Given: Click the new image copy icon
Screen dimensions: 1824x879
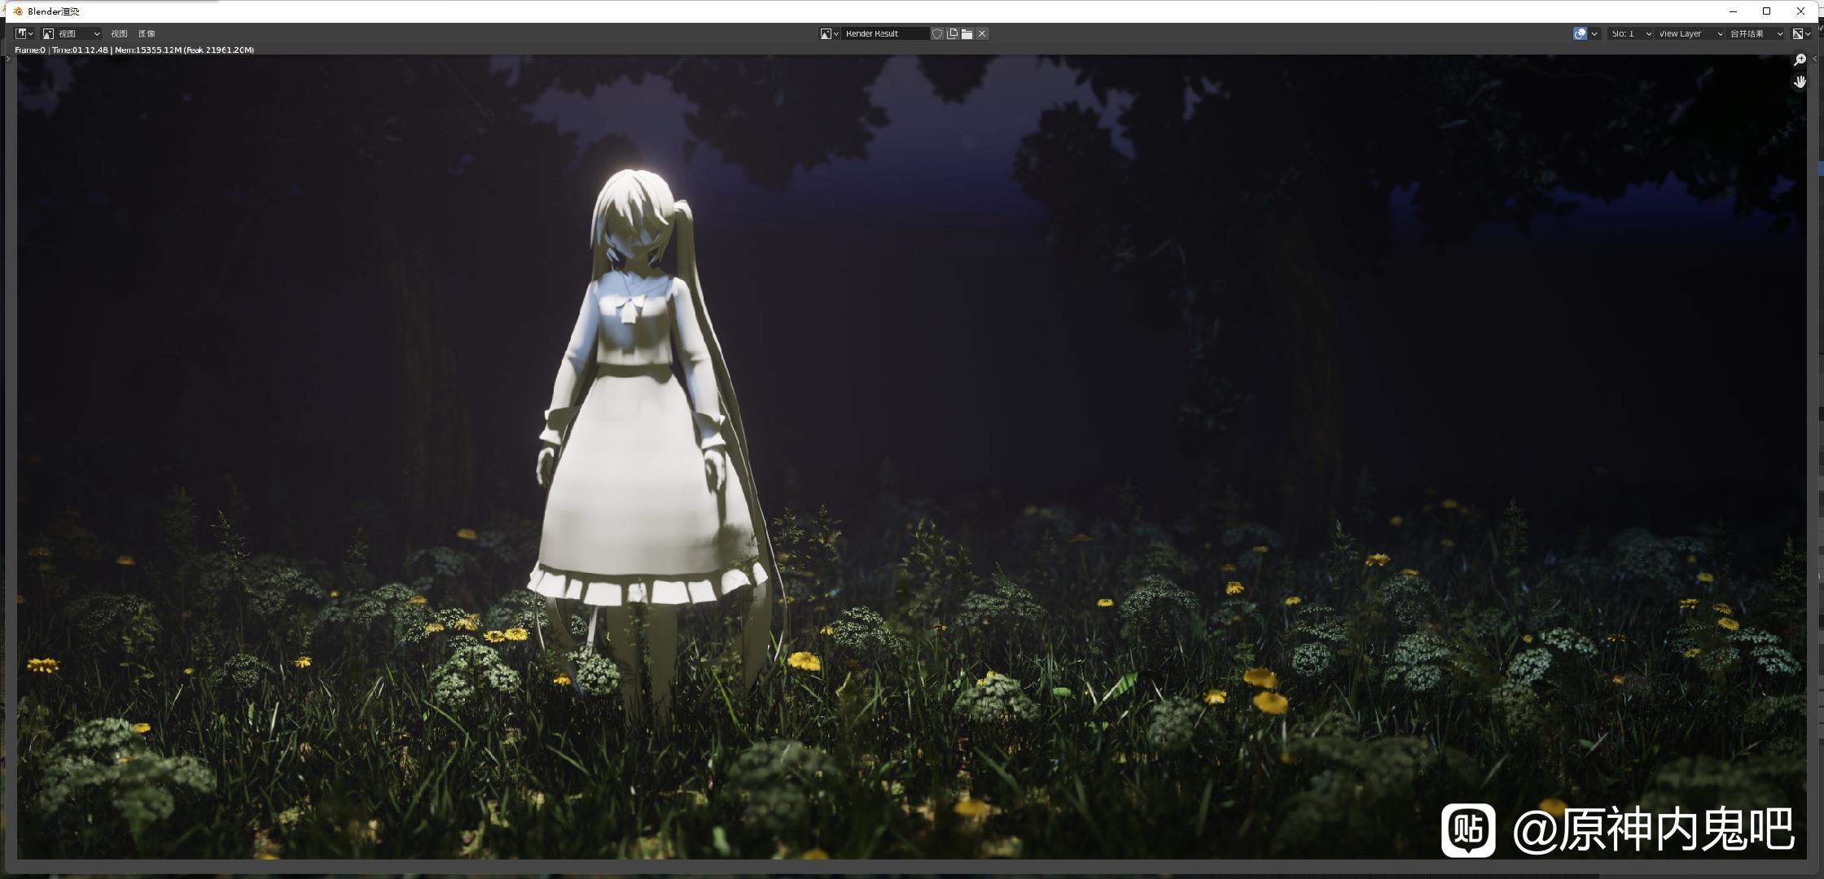Looking at the screenshot, I should (952, 33).
